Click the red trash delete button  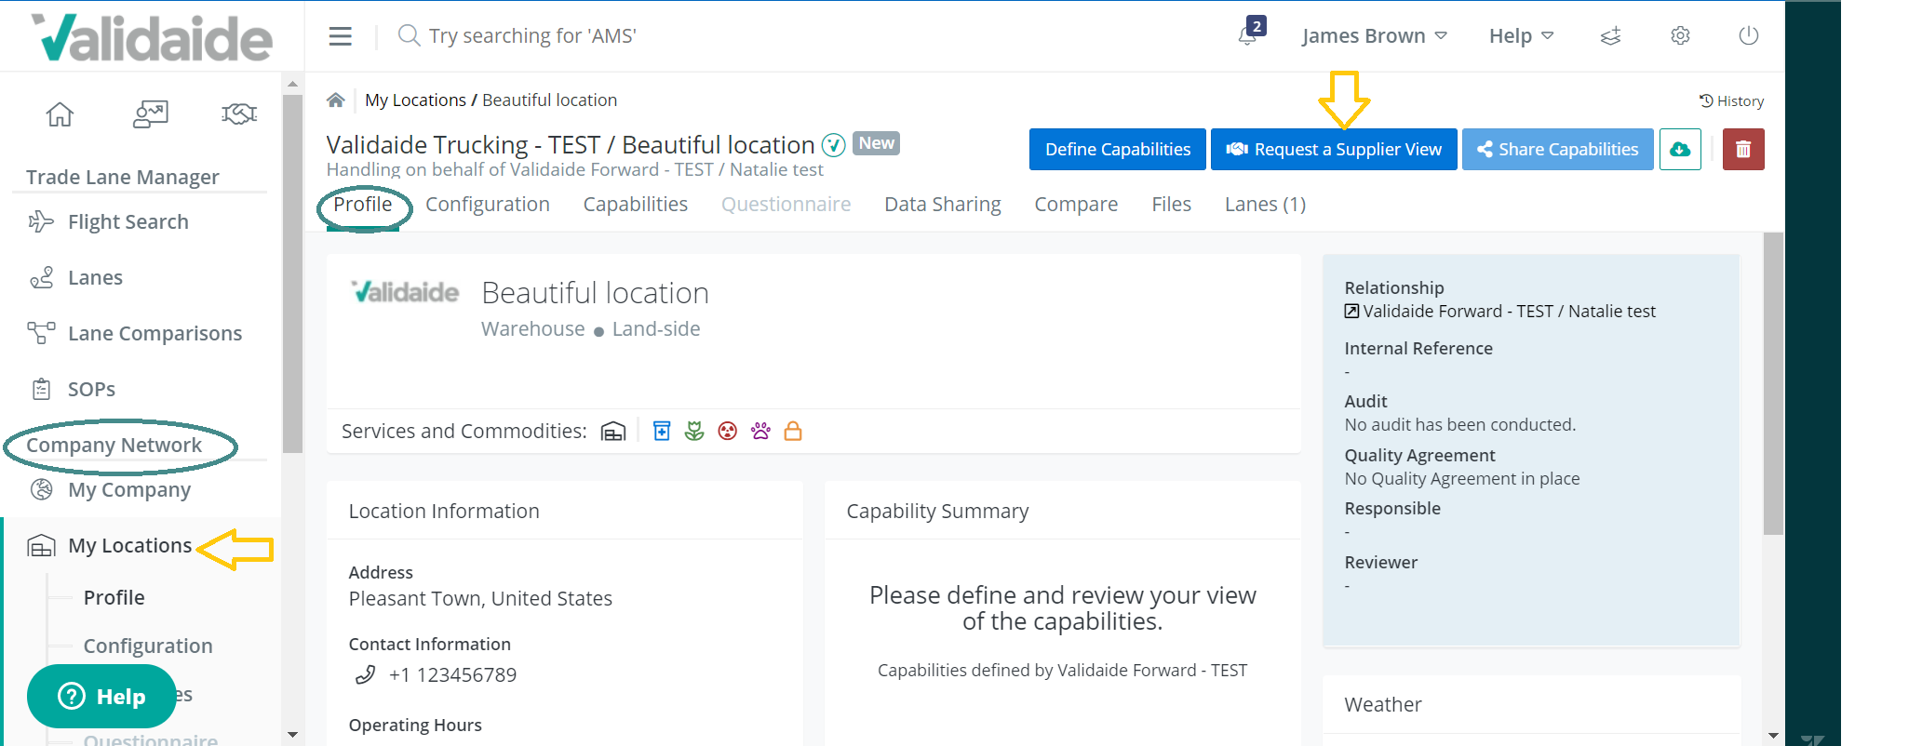coord(1743,149)
